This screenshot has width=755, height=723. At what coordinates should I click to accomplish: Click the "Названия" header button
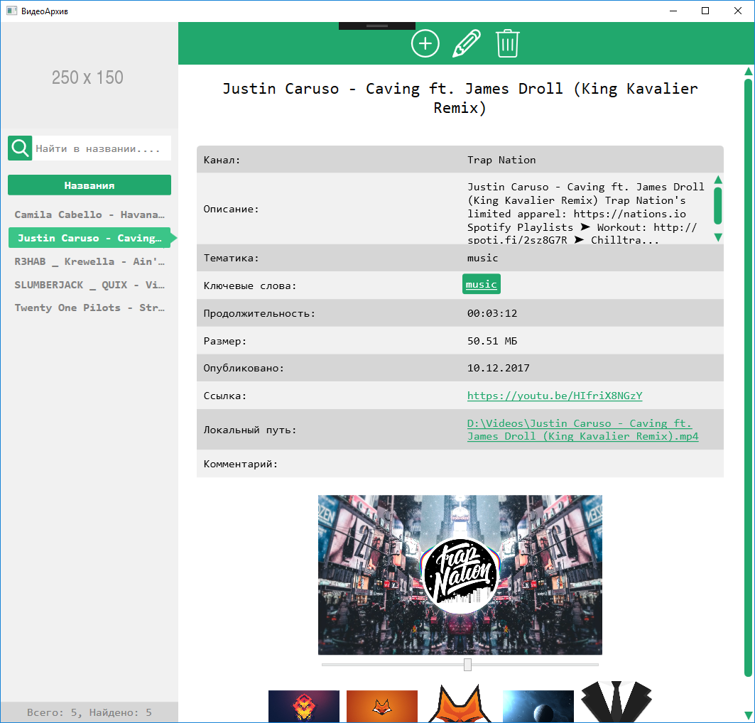click(x=89, y=185)
